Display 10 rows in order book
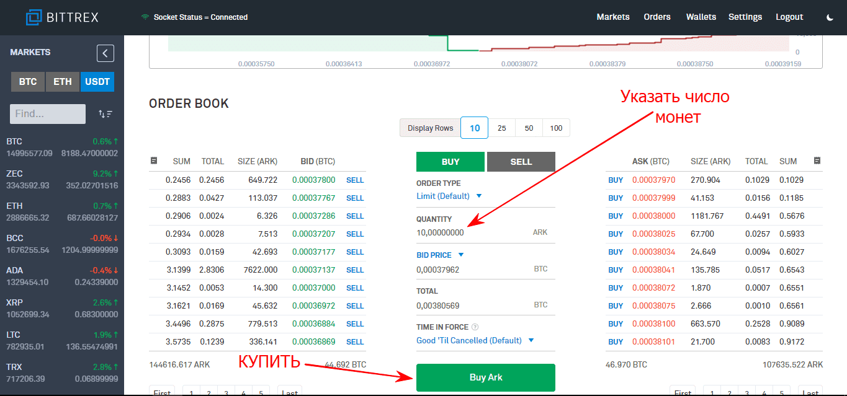 click(x=475, y=128)
